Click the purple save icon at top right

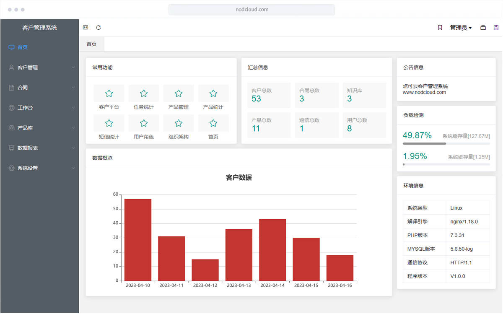pyautogui.click(x=496, y=28)
